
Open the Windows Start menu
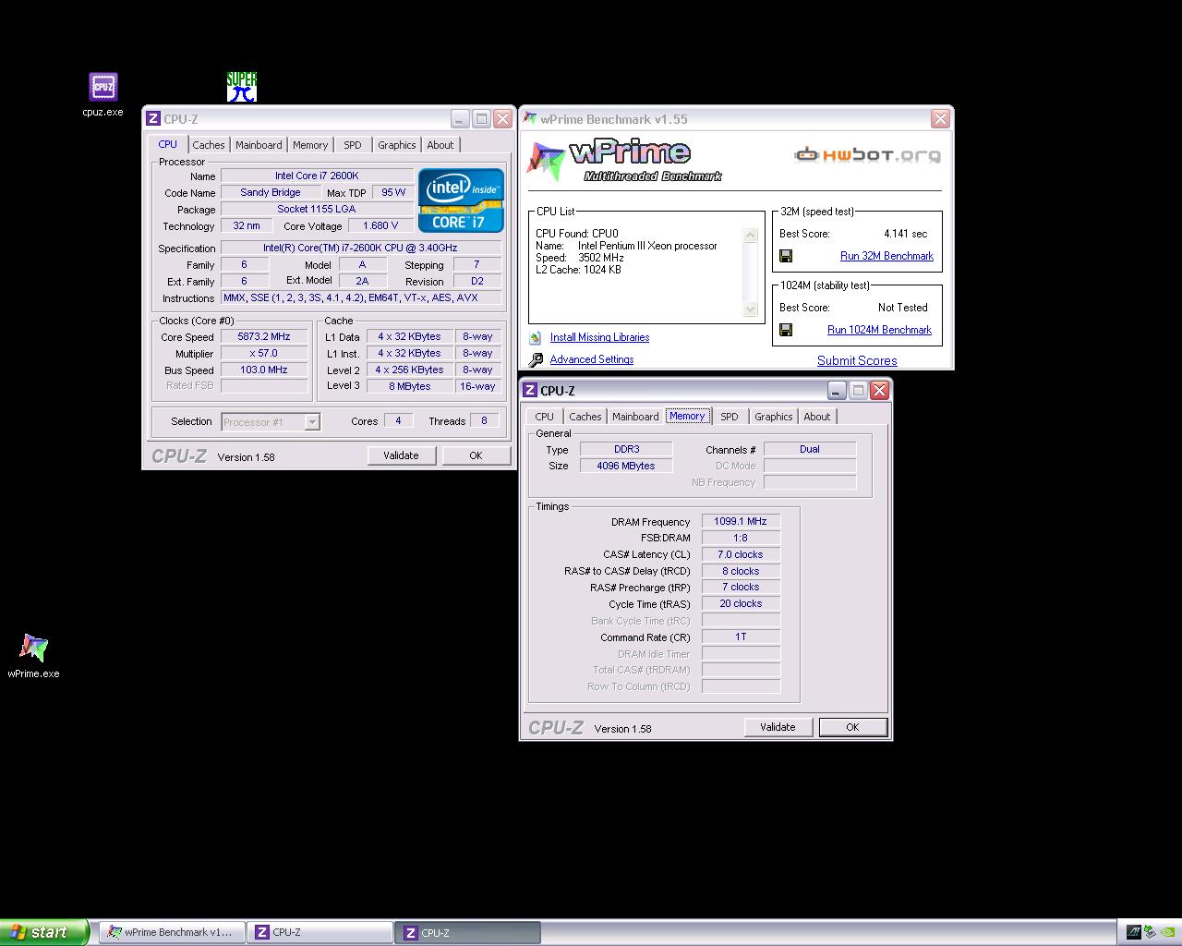[x=44, y=932]
